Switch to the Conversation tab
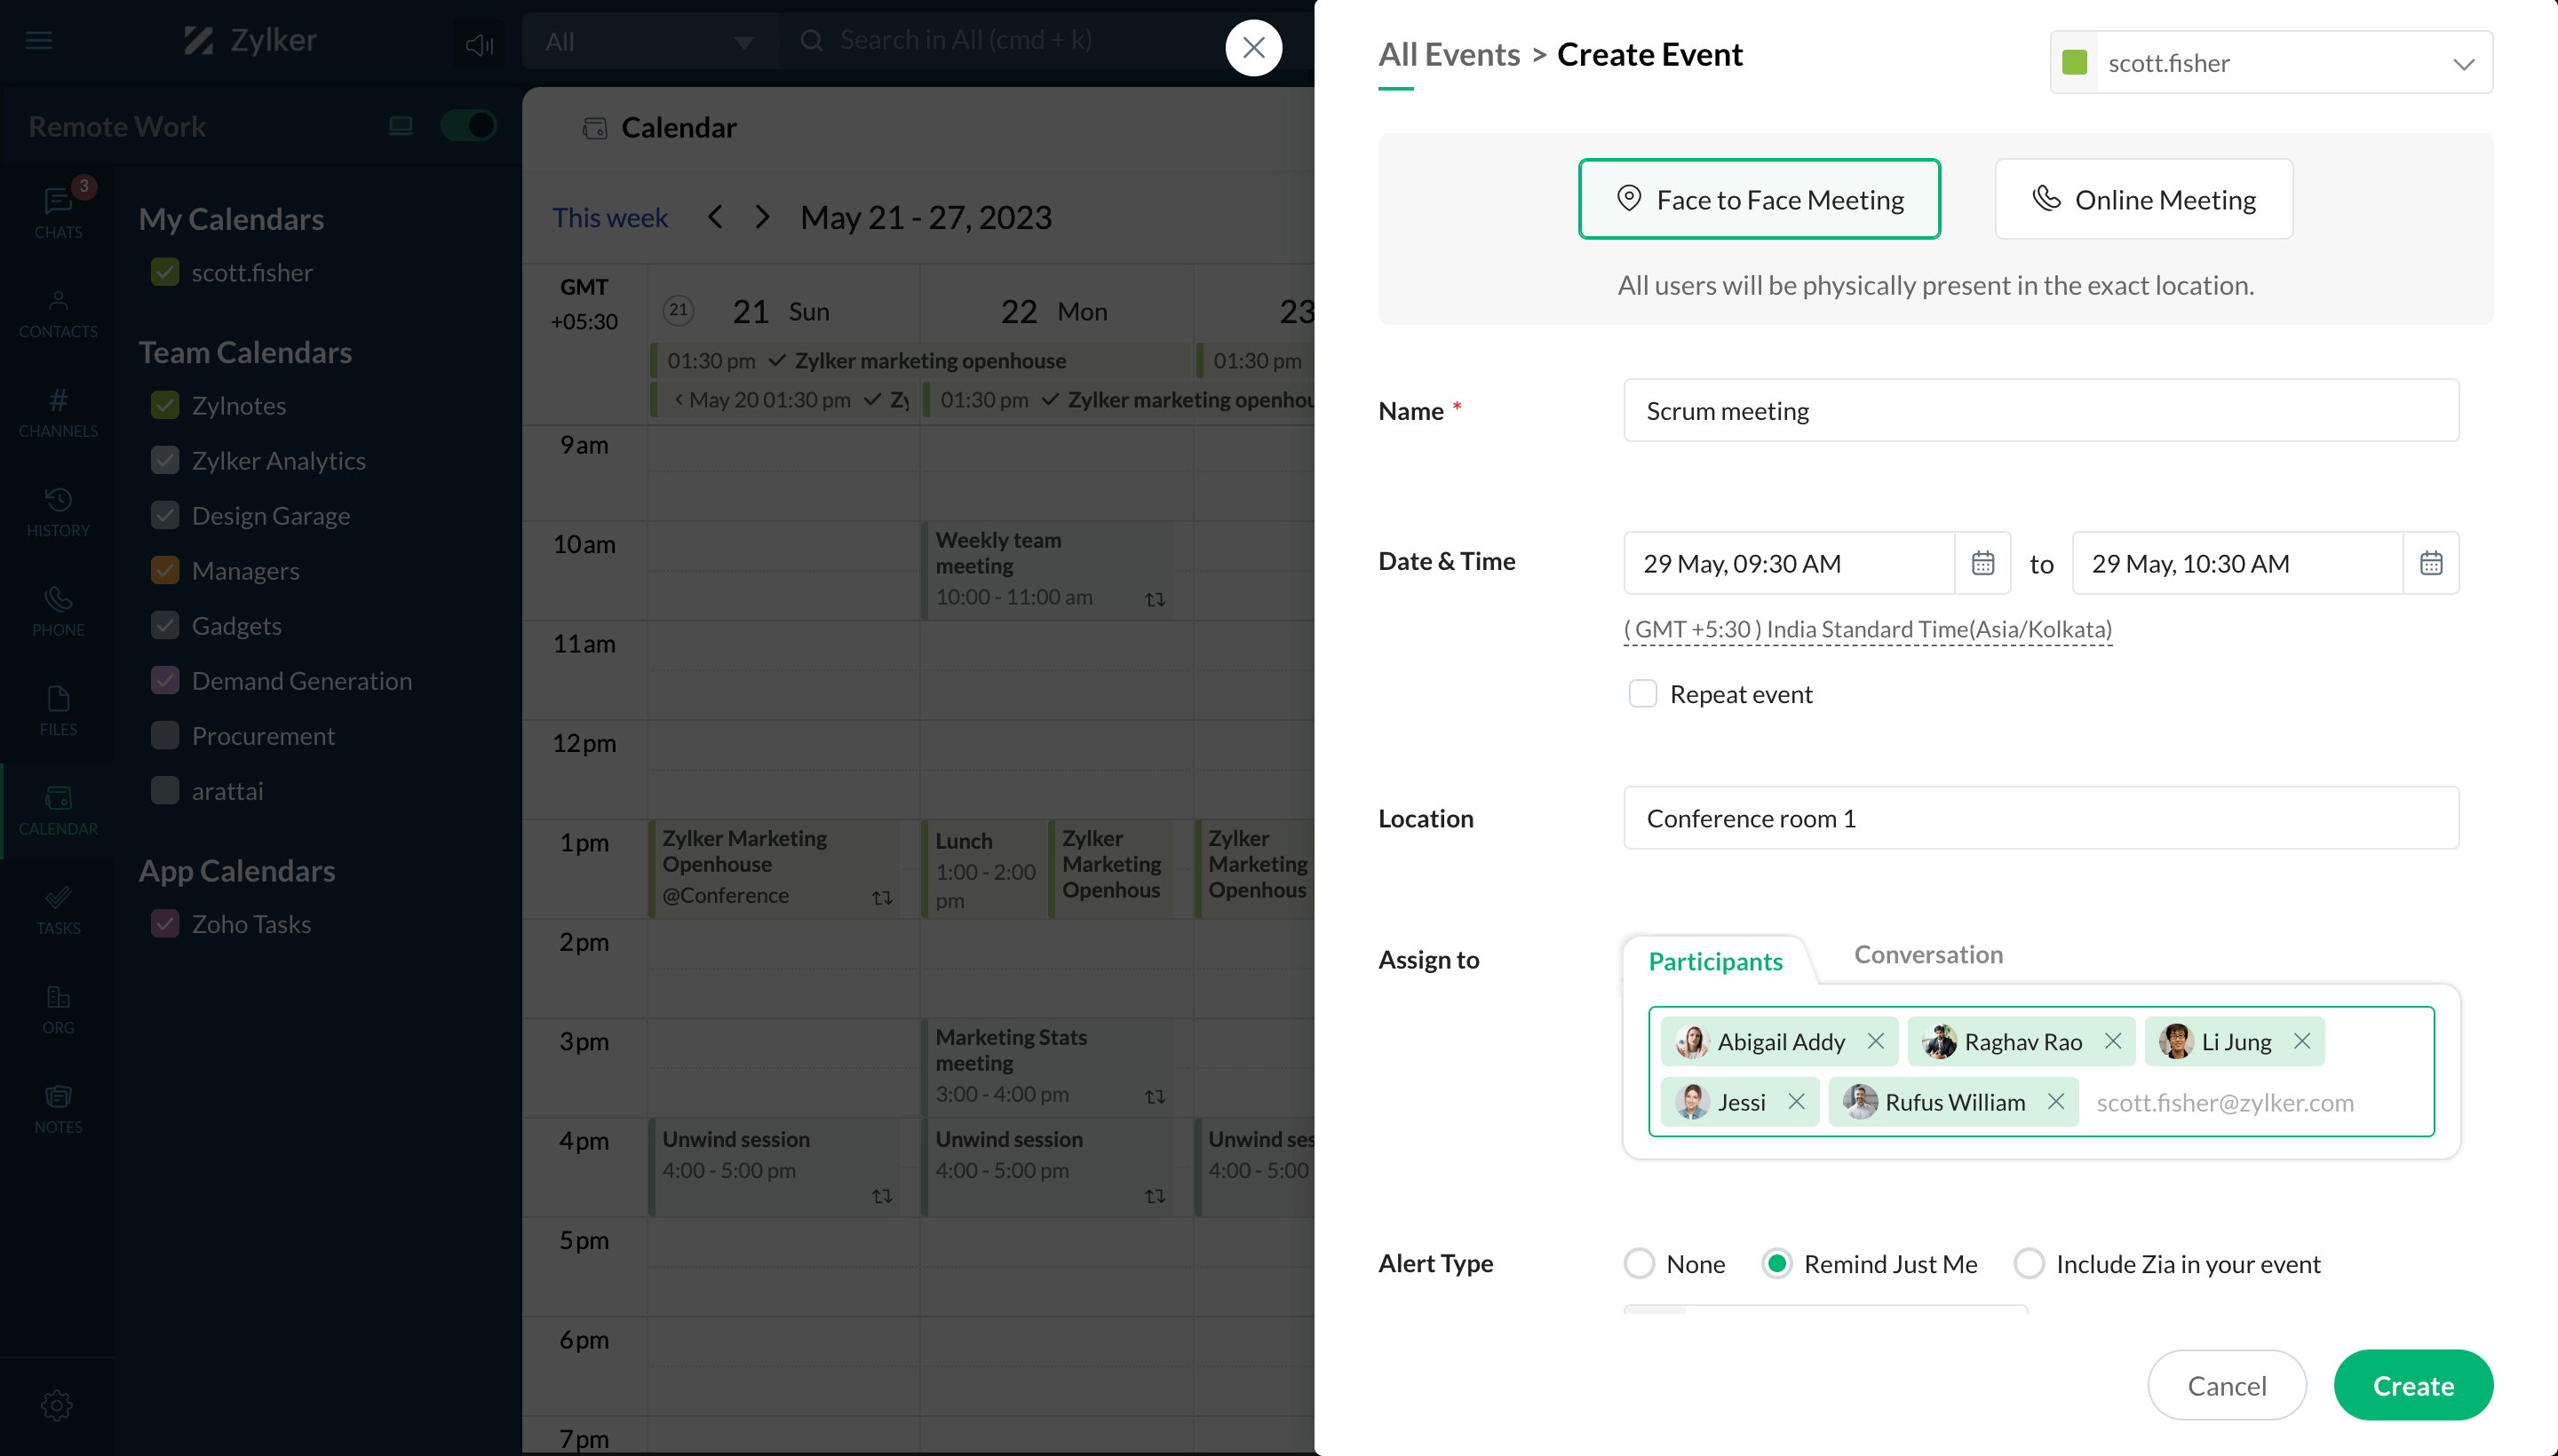The image size is (2558, 1456). point(1927,954)
